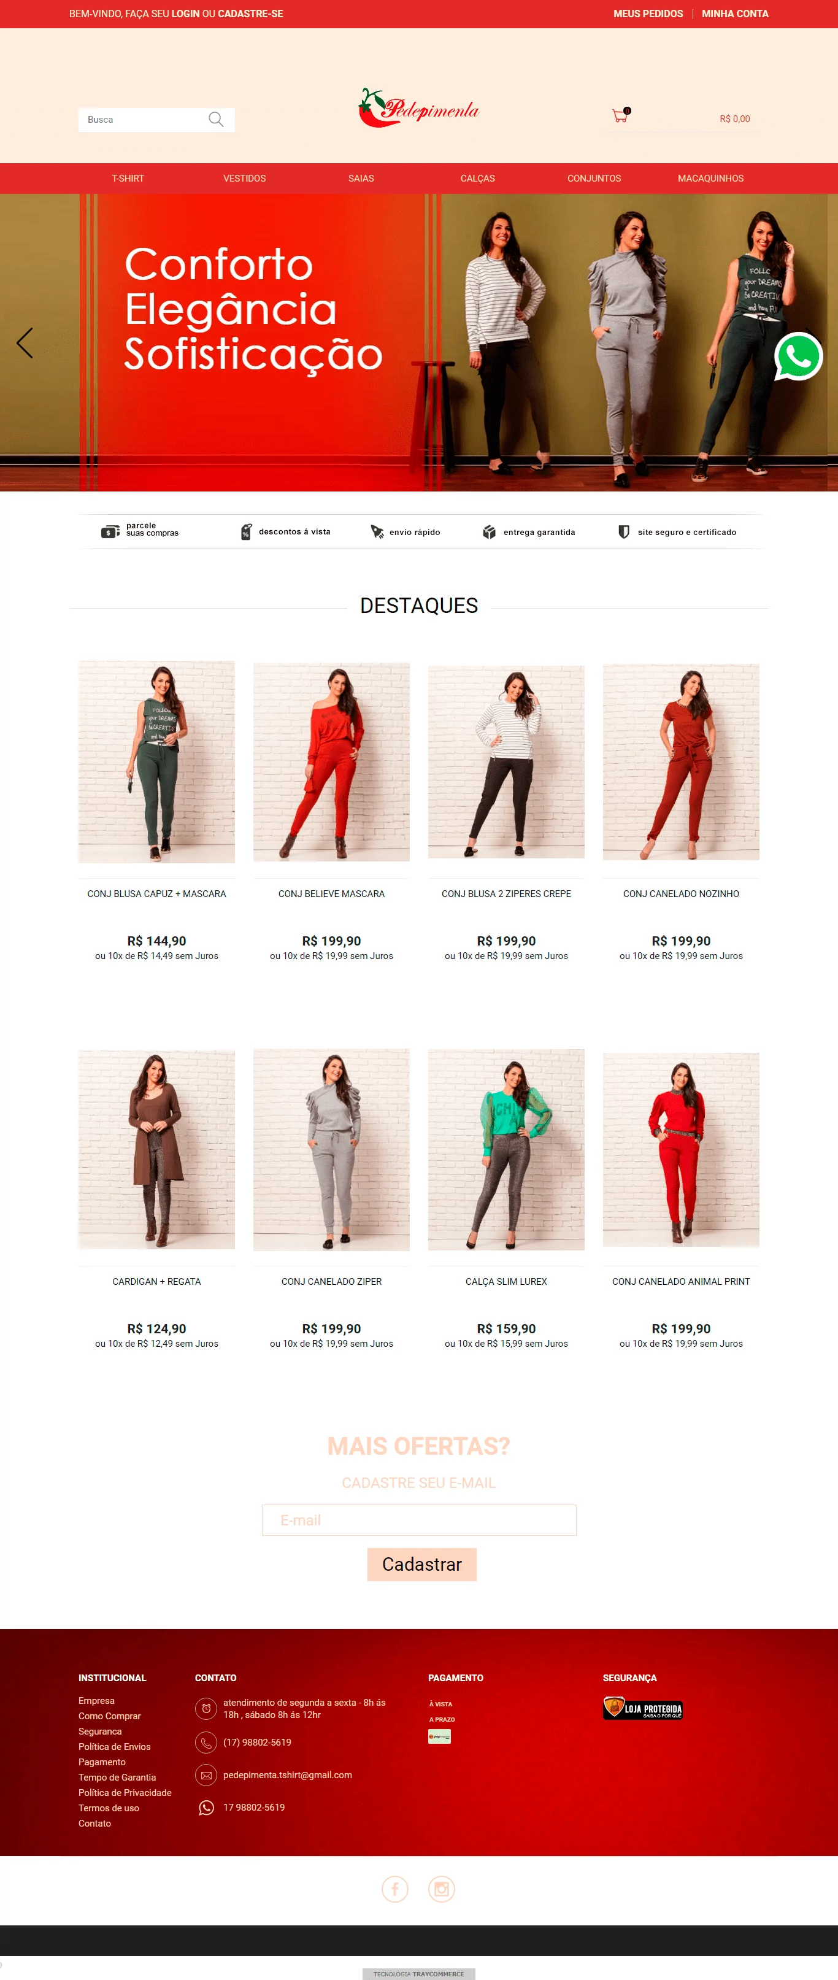
Task: Visit the Instagram profile icon
Action: tap(441, 1889)
